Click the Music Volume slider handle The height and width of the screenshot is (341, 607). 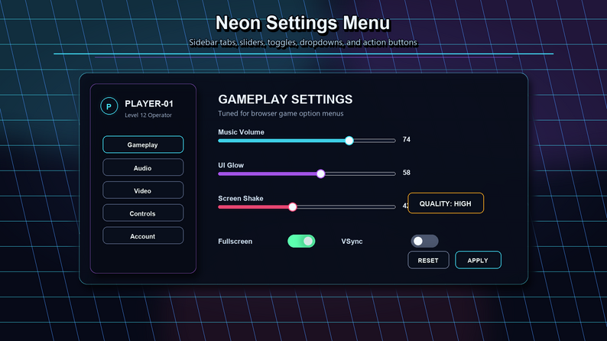tap(349, 141)
